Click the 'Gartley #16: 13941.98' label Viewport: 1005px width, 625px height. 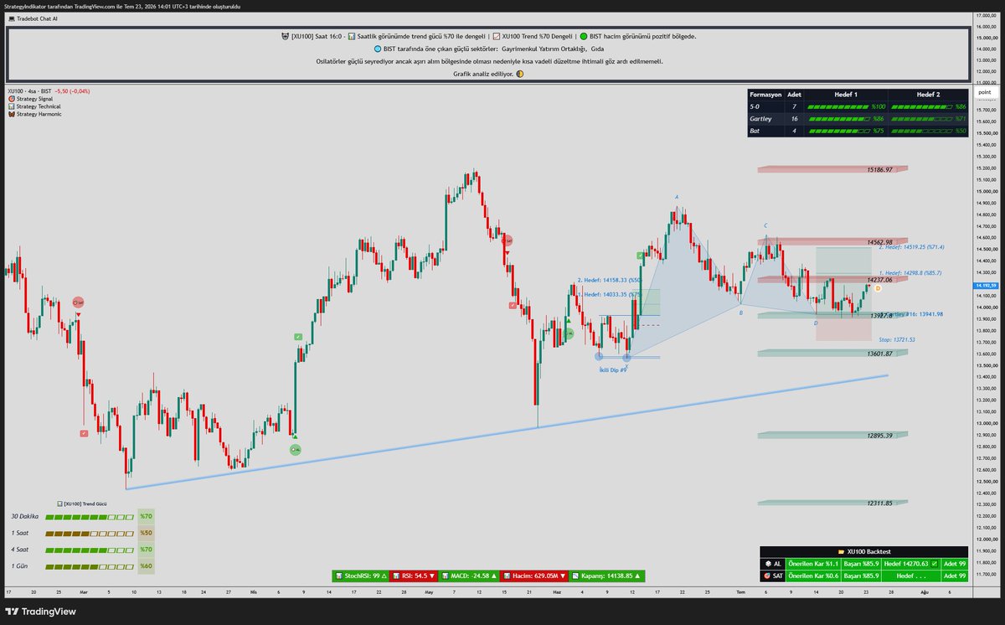click(x=911, y=314)
